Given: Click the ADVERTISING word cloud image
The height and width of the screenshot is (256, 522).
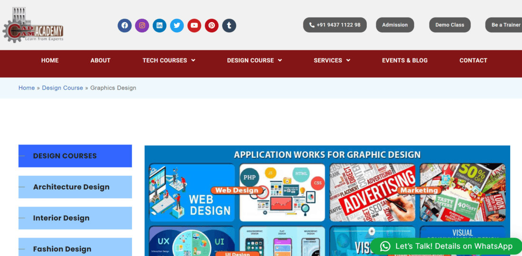Looking at the screenshot, I should click(x=373, y=192).
